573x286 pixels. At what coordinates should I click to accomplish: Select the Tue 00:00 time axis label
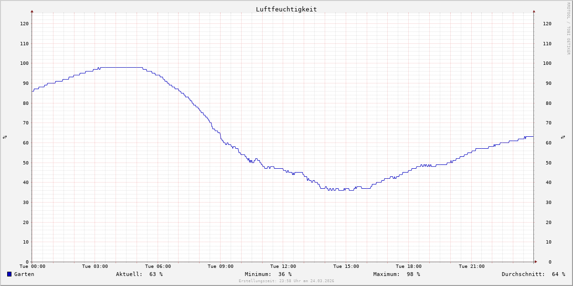click(x=32, y=266)
